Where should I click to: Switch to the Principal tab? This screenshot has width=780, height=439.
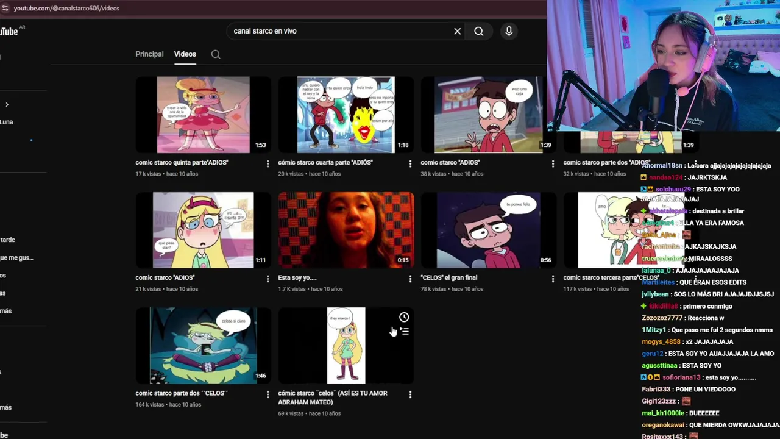point(149,54)
